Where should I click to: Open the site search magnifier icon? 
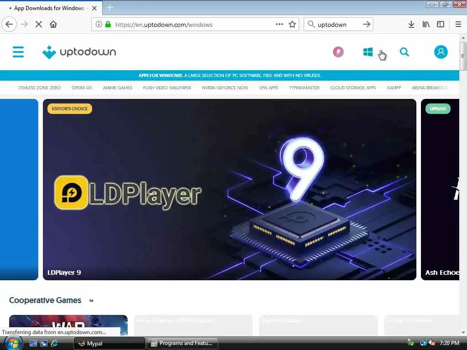pyautogui.click(x=404, y=52)
